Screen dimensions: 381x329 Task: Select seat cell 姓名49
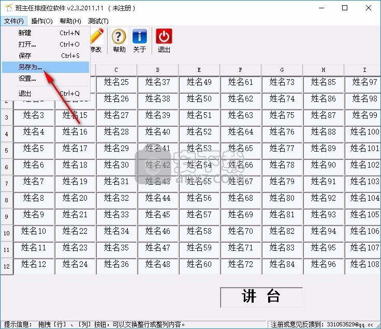(199, 84)
